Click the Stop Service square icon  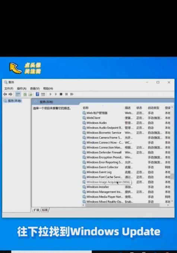(x=61, y=94)
